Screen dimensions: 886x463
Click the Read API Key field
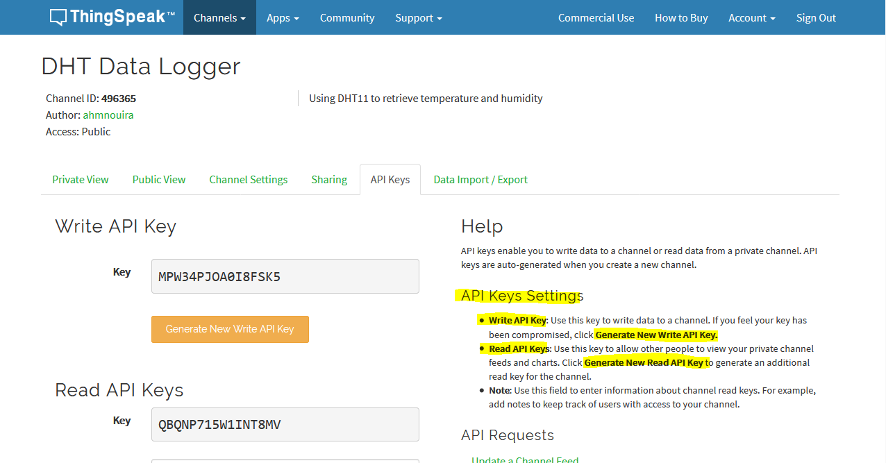pyautogui.click(x=285, y=424)
